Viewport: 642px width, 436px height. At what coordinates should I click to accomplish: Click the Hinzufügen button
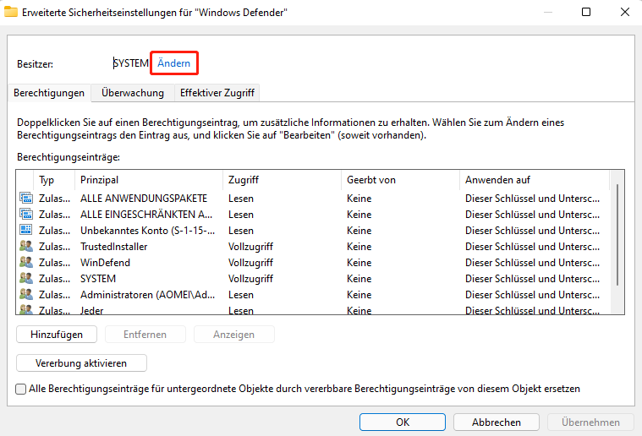coord(57,334)
